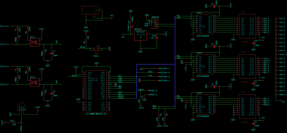This screenshot has height=133, width=287.
Task: Select resistor R9 220R
Action: (28, 70)
